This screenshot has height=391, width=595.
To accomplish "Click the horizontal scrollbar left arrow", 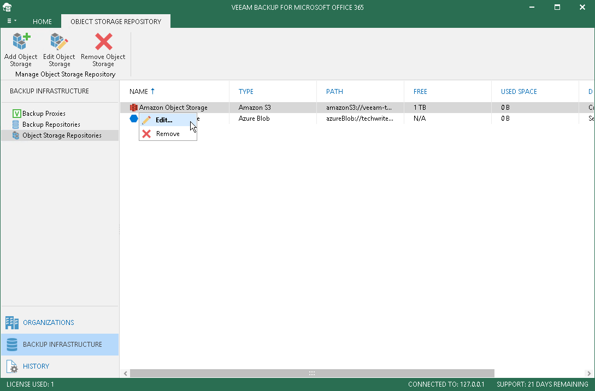I will pyautogui.click(x=125, y=374).
